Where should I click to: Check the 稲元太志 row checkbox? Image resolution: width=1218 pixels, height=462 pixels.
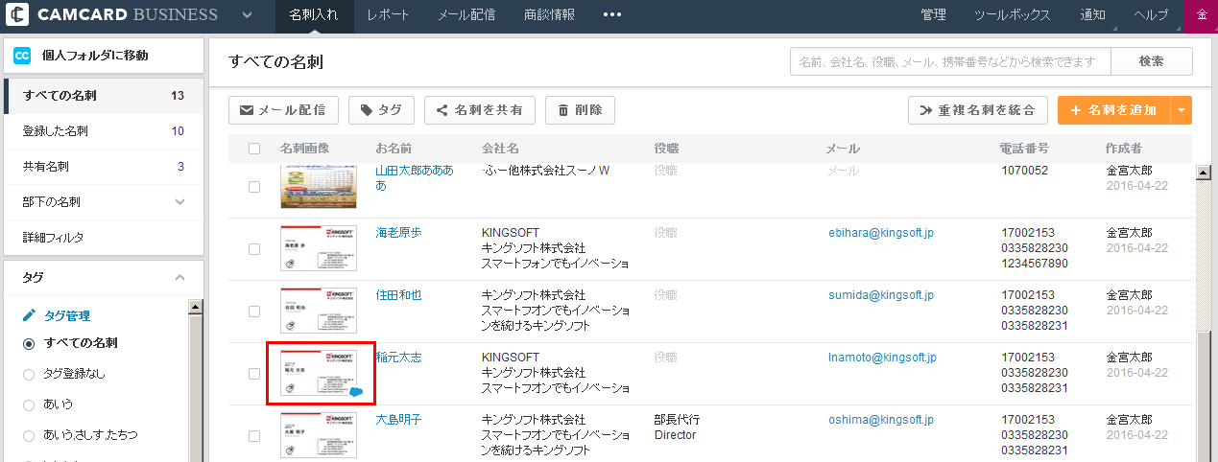coord(254,374)
